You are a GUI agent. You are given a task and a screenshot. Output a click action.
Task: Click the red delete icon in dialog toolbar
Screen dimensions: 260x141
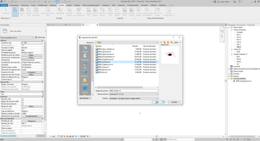[x=168, y=42]
